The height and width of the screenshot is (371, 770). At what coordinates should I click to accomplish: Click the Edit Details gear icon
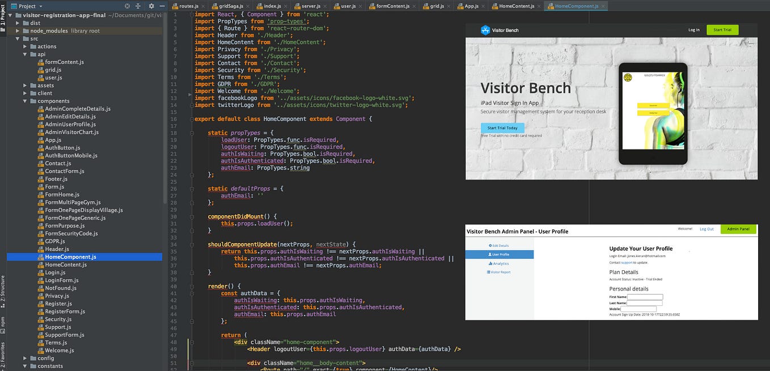coord(490,245)
